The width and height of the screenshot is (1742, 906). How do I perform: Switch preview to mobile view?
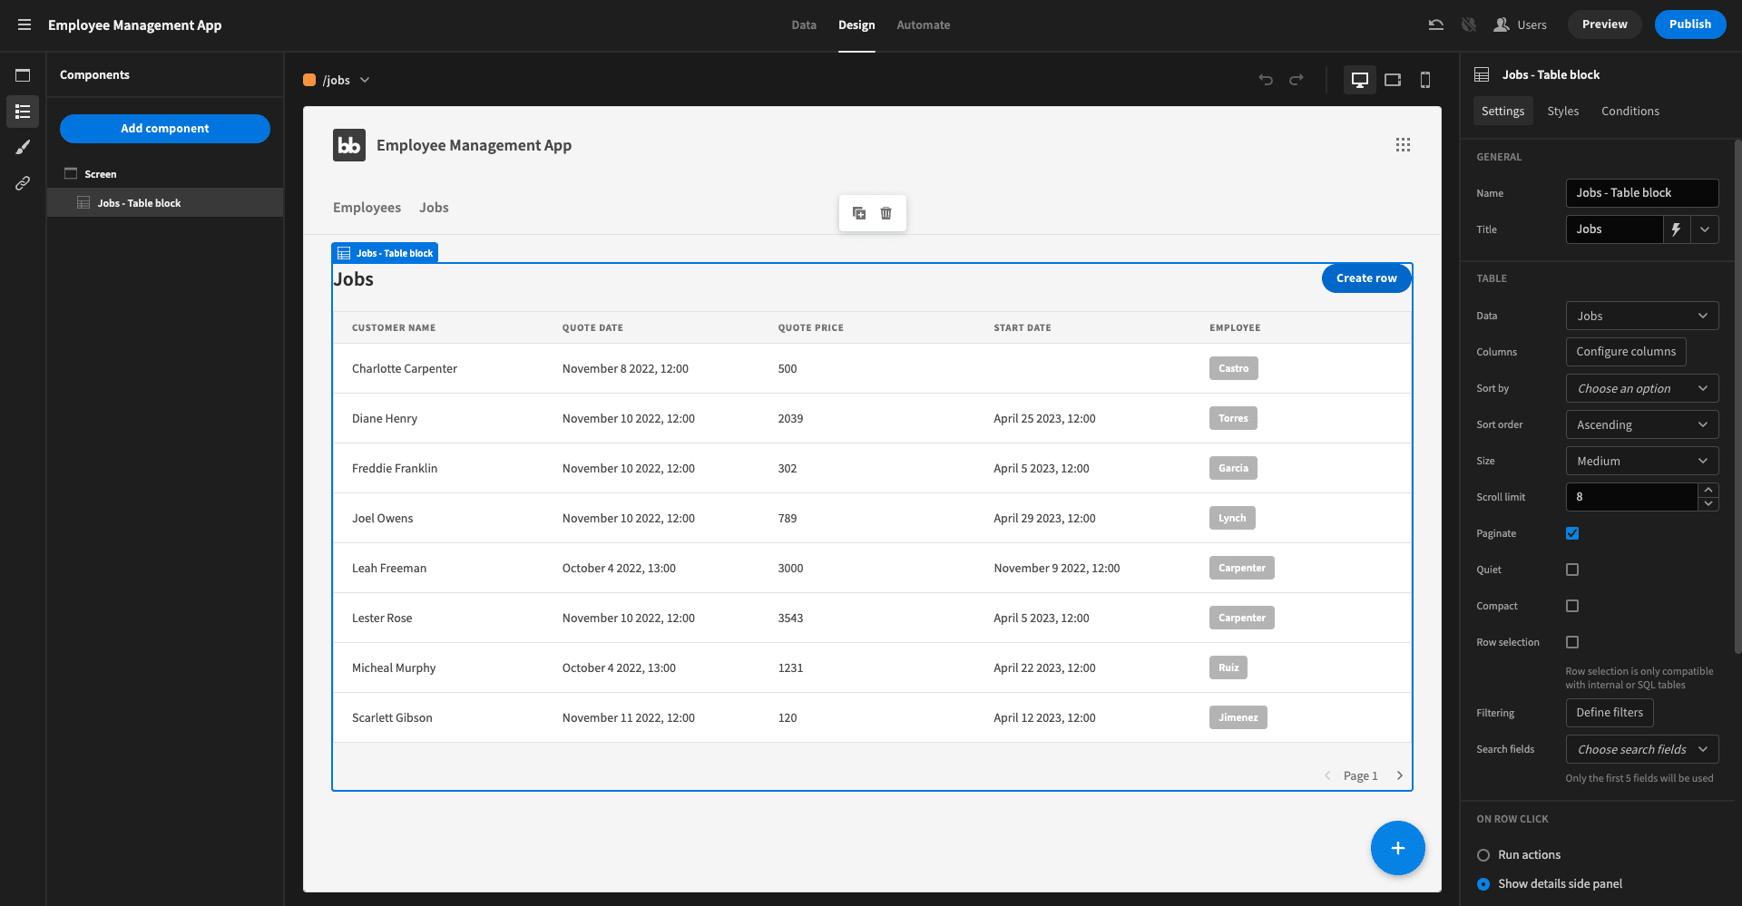pyautogui.click(x=1425, y=80)
